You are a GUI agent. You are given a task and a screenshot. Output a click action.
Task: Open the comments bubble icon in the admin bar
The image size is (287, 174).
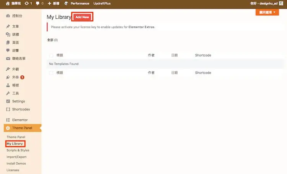(38, 3)
